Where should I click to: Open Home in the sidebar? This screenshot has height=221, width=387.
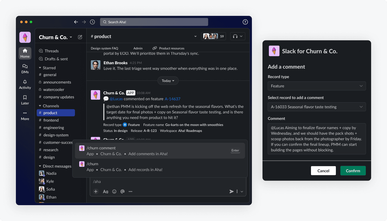tap(25, 53)
